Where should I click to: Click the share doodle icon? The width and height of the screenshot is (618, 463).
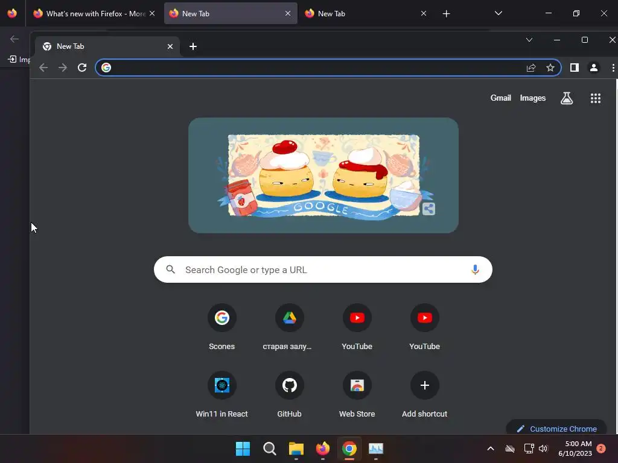click(428, 209)
